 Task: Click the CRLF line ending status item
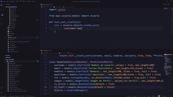pos(144,96)
